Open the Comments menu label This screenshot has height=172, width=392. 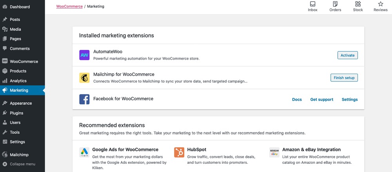click(x=20, y=49)
